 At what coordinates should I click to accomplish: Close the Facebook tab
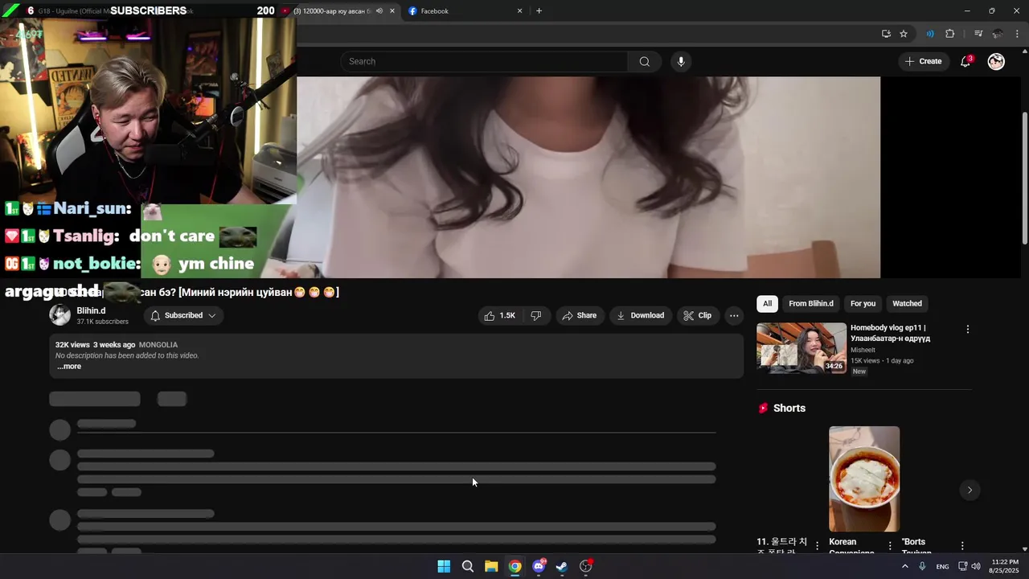click(519, 11)
